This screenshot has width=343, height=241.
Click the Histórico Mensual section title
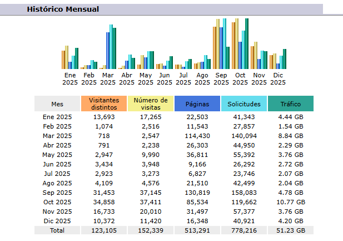pos(63,9)
